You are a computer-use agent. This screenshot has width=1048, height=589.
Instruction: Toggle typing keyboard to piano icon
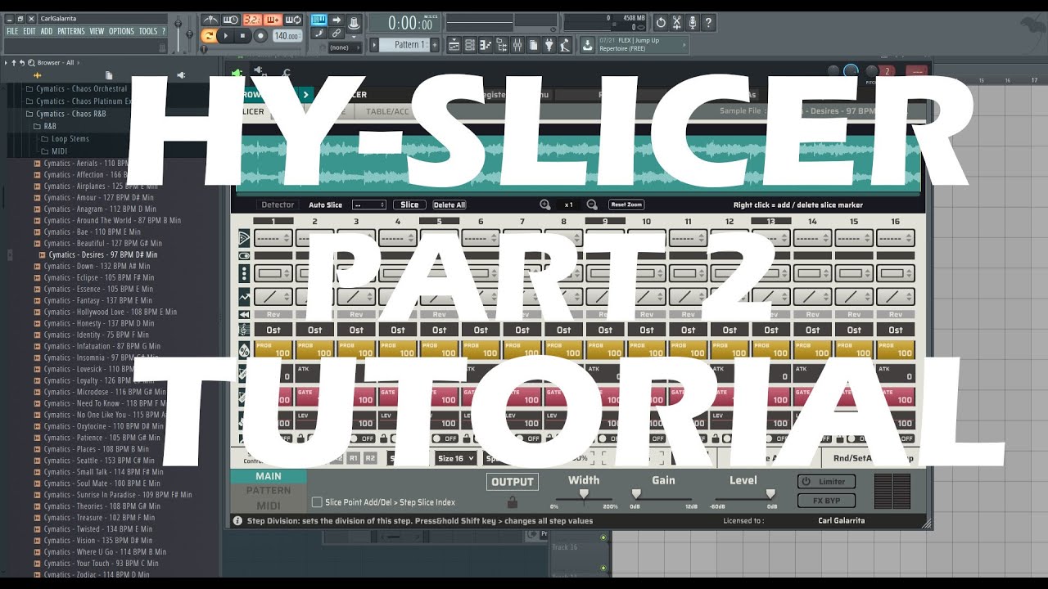[x=318, y=20]
